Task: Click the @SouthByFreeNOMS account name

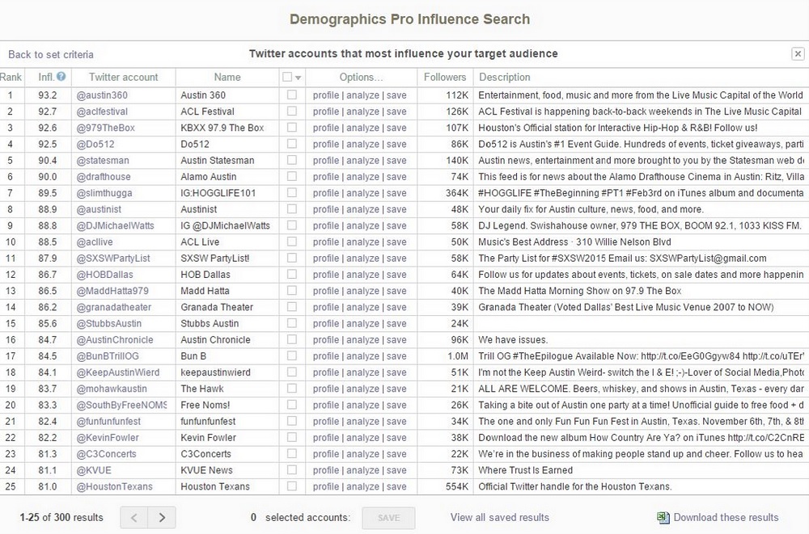Action: [x=121, y=405]
